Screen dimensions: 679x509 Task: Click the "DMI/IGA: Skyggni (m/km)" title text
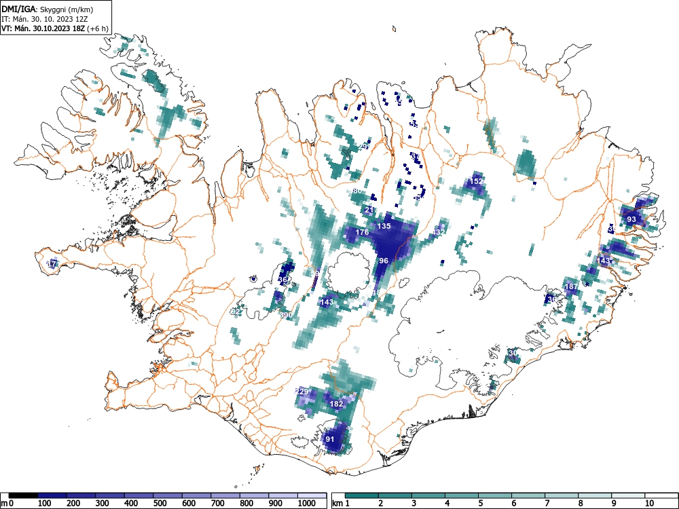pos(48,10)
